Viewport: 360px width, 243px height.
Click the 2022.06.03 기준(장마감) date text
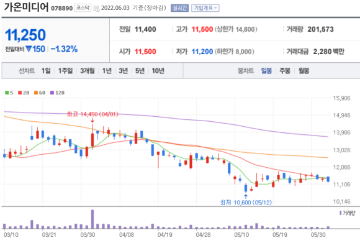(133, 8)
